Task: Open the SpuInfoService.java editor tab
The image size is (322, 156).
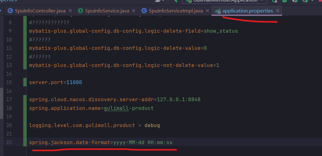Action: pos(107,11)
